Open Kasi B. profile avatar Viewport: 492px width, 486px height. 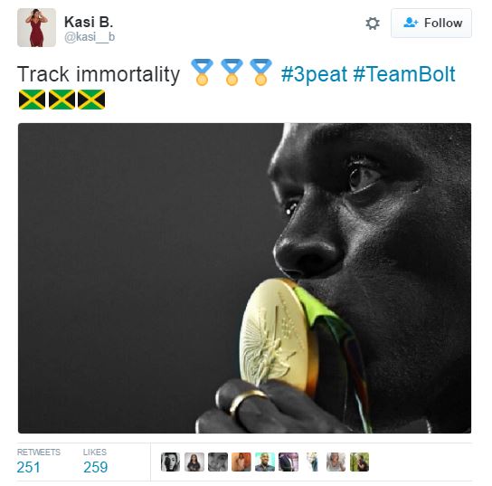click(x=37, y=28)
